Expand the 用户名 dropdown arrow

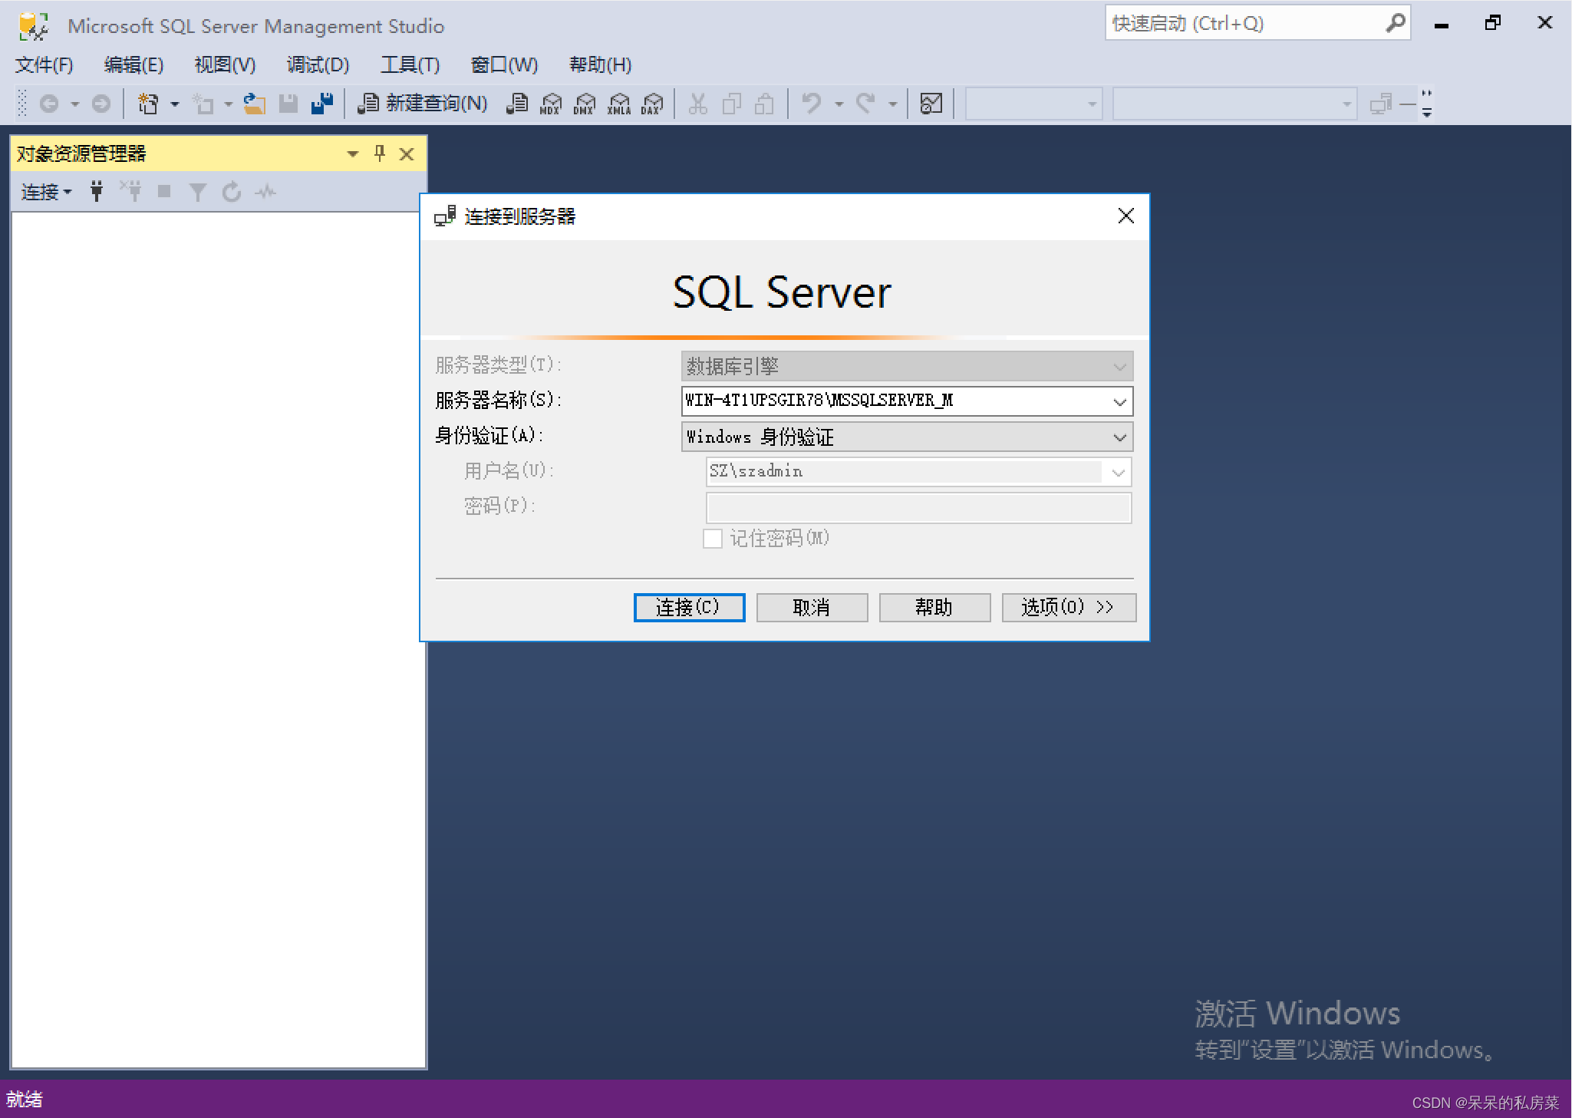tap(1119, 472)
